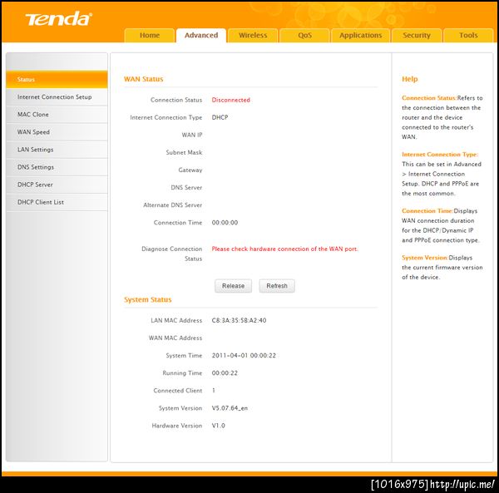
Task: Click the Refresh button
Action: (277, 286)
